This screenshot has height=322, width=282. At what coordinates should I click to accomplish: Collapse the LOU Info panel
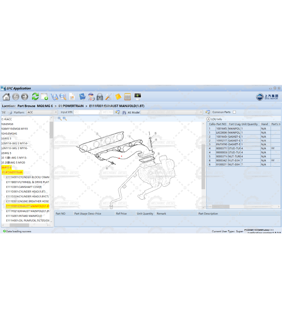pyautogui.click(x=209, y=119)
